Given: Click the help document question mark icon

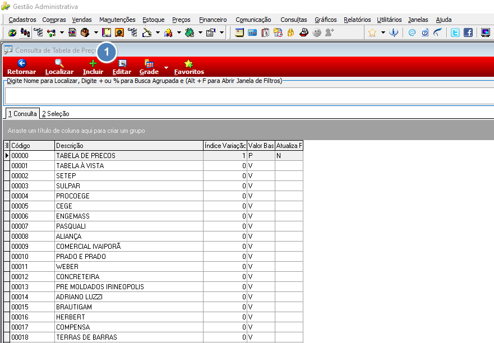Looking at the screenshot, I should tap(425, 33).
